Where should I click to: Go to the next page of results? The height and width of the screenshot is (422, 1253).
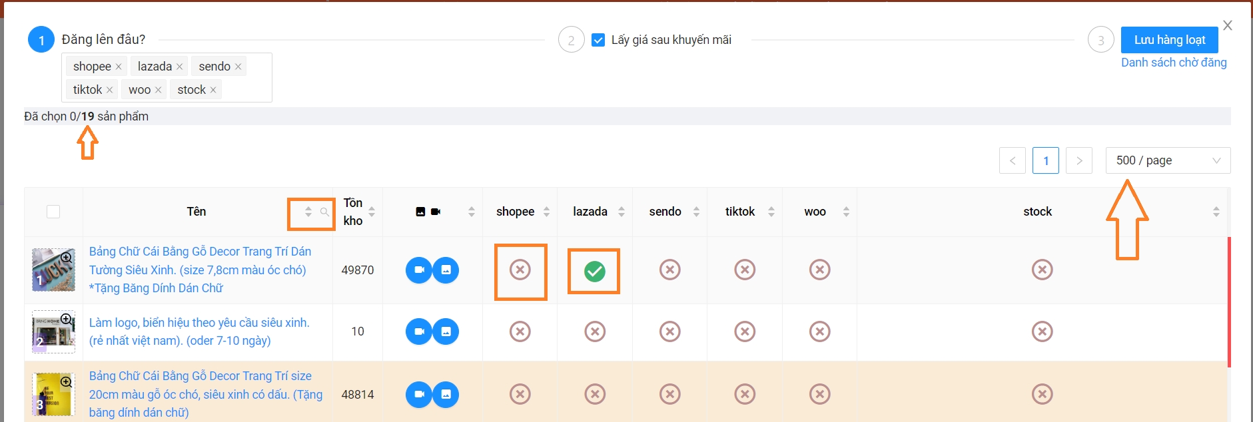click(x=1078, y=160)
